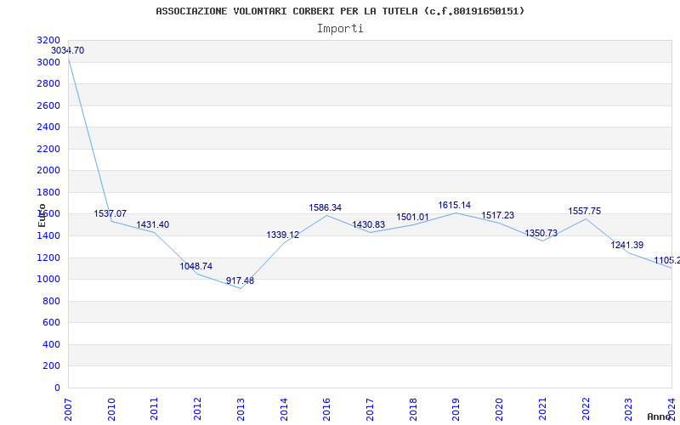Select the 2016 year tick label

coord(327,408)
